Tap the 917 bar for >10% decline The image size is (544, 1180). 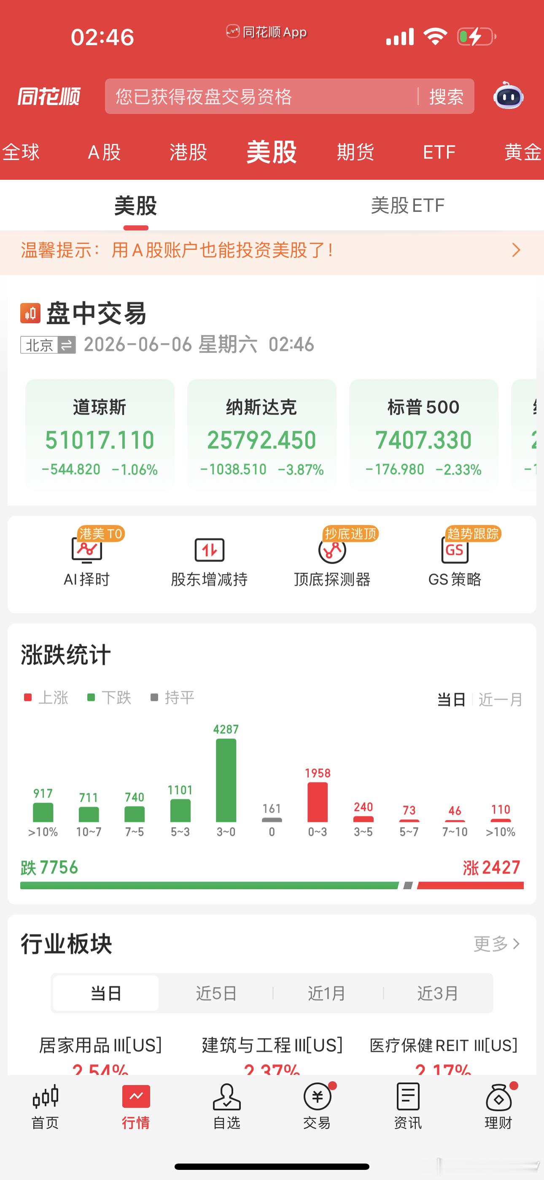coord(43,812)
